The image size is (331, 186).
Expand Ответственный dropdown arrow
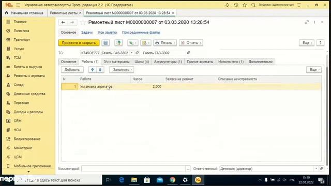(x=316, y=168)
